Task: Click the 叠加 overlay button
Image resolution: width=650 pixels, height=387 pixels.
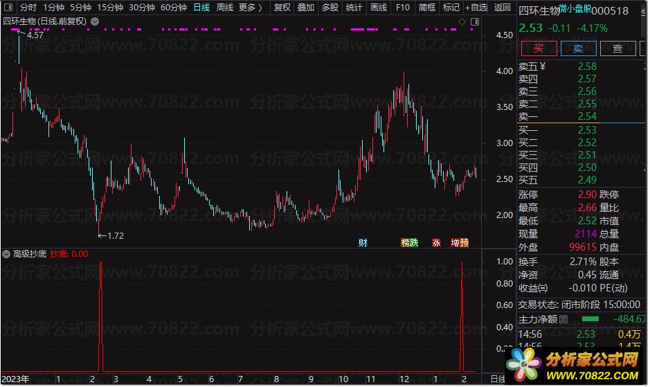Action: click(306, 8)
